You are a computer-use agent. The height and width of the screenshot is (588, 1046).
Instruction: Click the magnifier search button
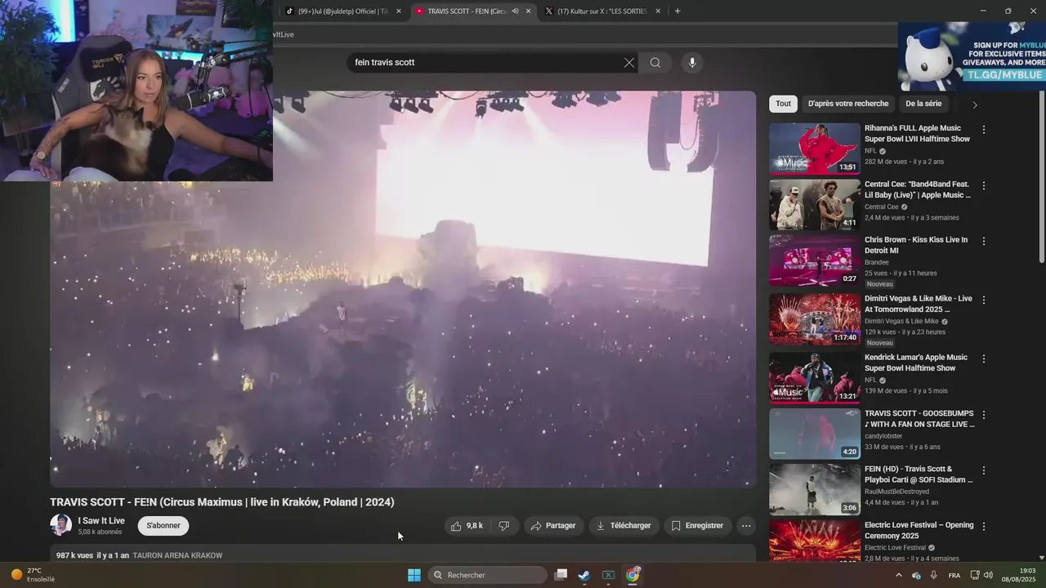pyautogui.click(x=655, y=63)
